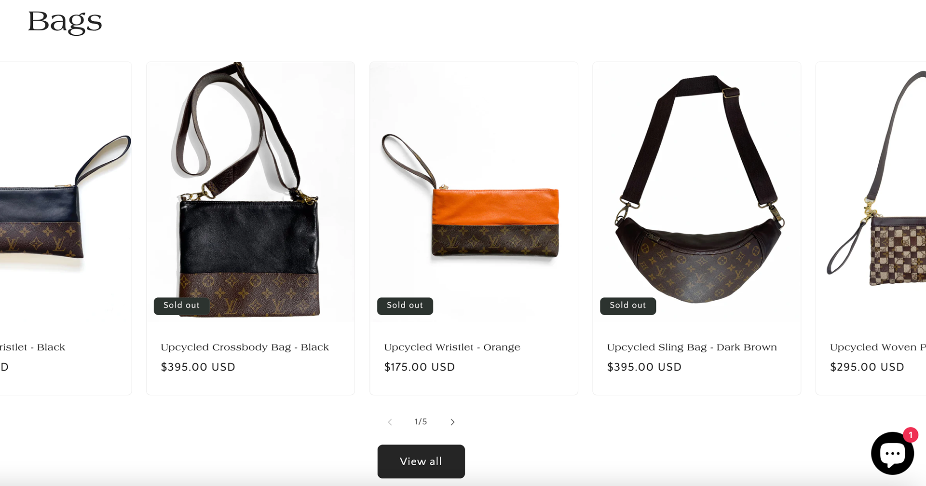The image size is (926, 486).
Task: Click Sold out badge on orange wristlet
Action: (x=405, y=305)
